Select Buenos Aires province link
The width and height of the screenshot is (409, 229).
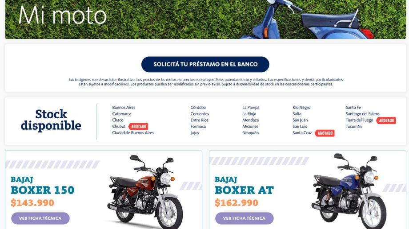pos(124,107)
